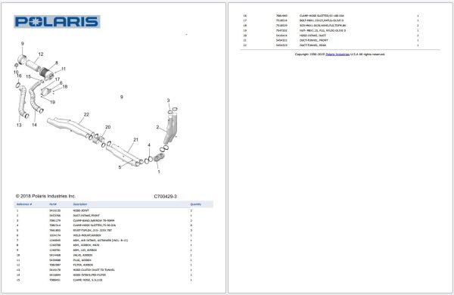Viewport: 454px width, 295px height.
Task: Click callout 2 beside the front intake duct
Action: pos(157,127)
